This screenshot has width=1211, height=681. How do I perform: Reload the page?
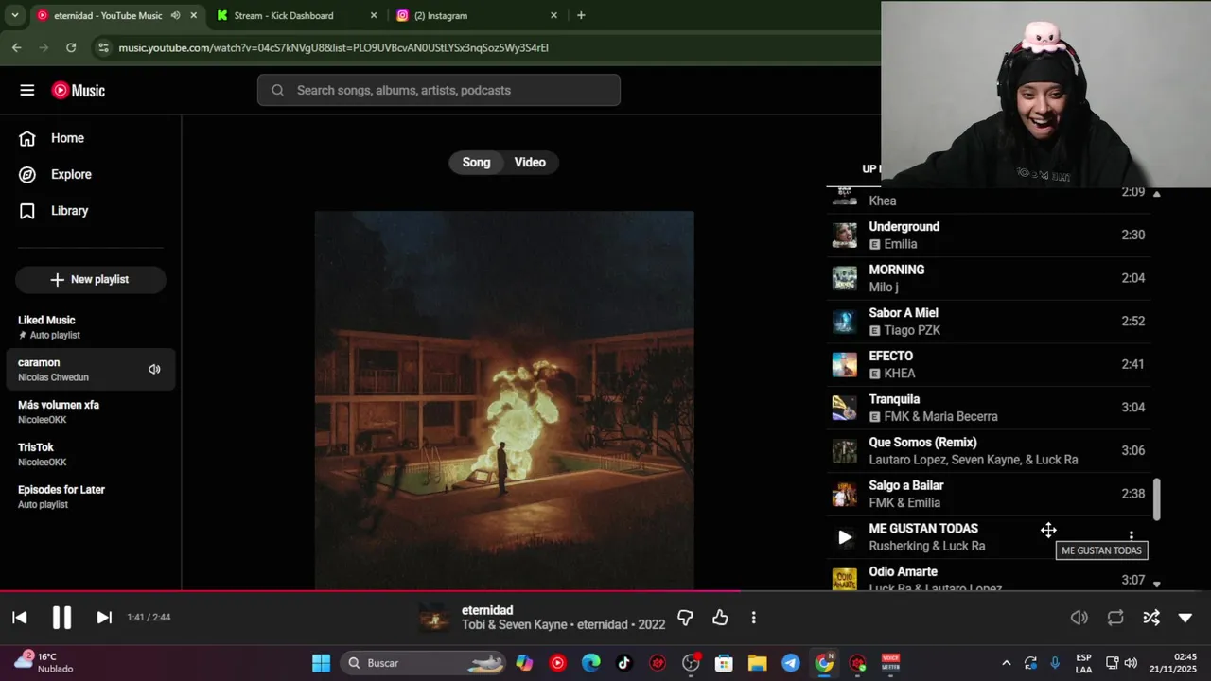tap(71, 47)
